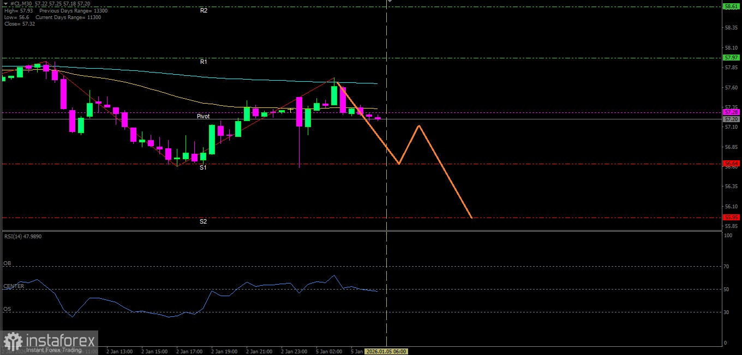
Task: Click the OB overbought level label
Action: [x=7, y=263]
